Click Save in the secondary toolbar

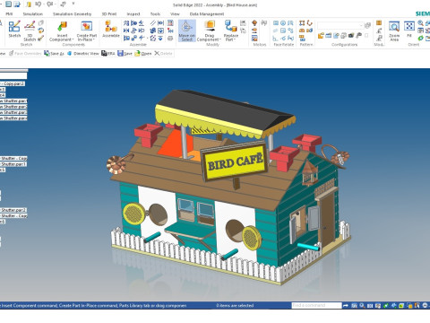(x=125, y=54)
